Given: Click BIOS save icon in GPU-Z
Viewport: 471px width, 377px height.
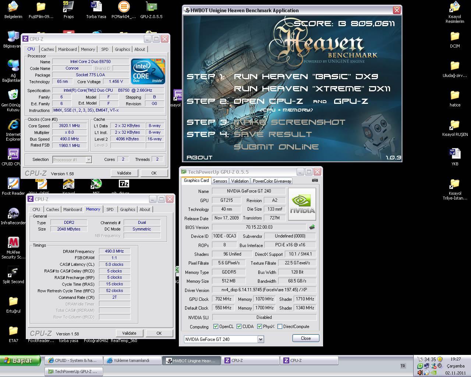Looking at the screenshot, I should 312,227.
